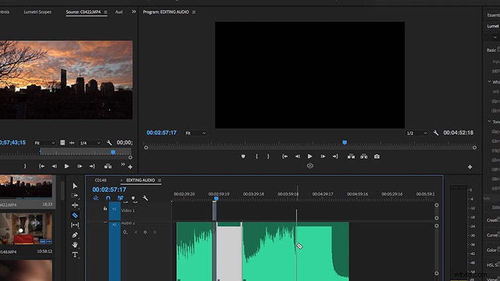Go to next keyframe on Audio 2
The width and height of the screenshot is (500, 281).
pyautogui.click(x=155, y=232)
